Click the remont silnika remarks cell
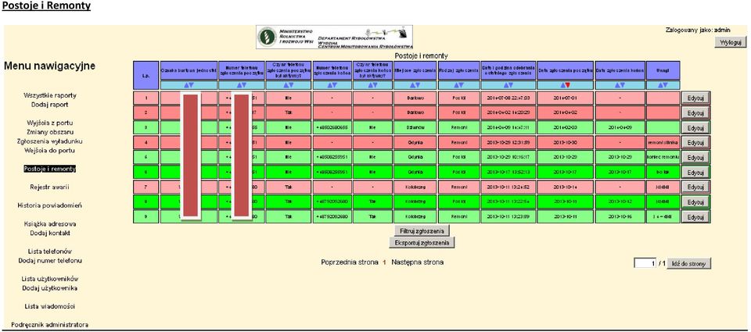The height and width of the screenshot is (332, 751). (x=663, y=142)
